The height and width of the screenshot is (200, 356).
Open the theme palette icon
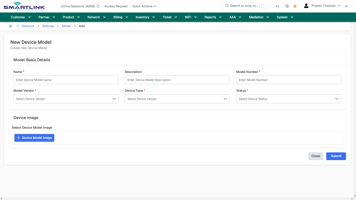click(x=287, y=6)
